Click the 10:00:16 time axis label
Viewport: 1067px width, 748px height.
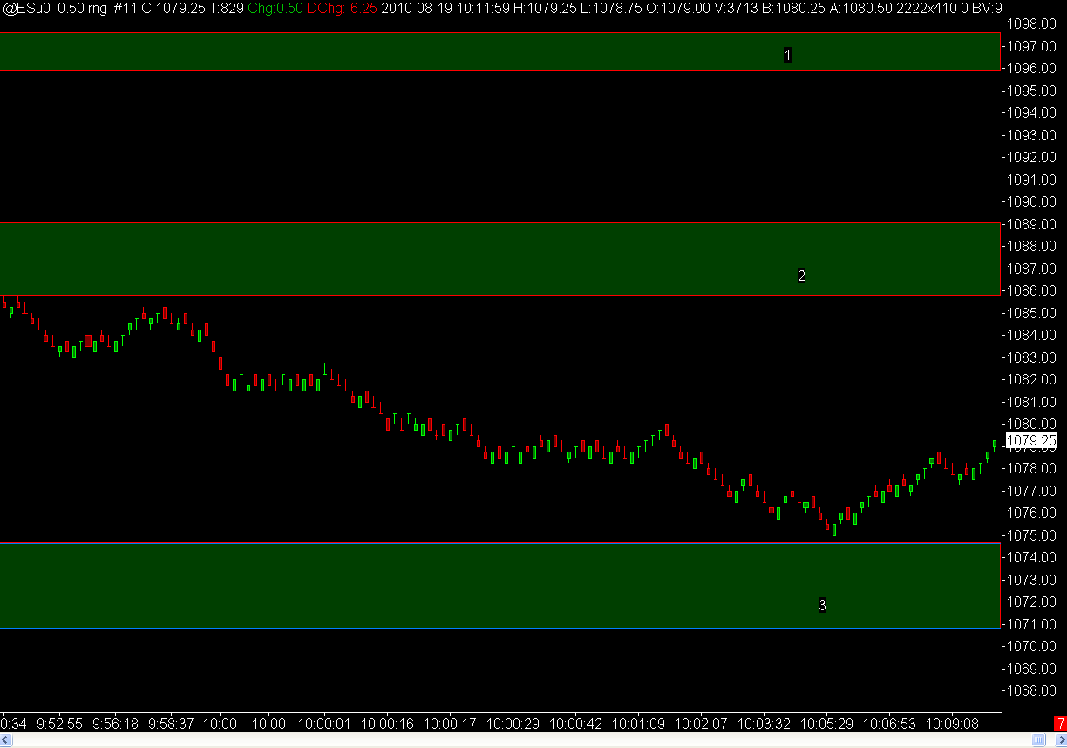pos(388,724)
